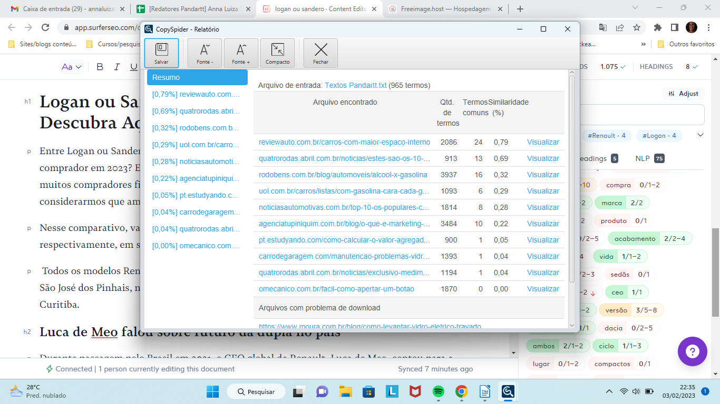720x404 pixels.
Task: Open the Chrome extensions puzzle icon
Action: click(x=658, y=27)
